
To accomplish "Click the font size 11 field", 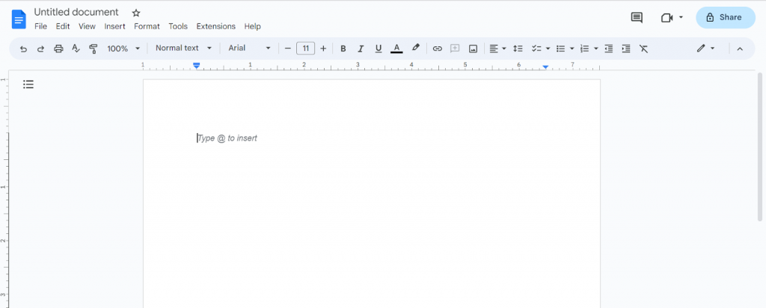I will [x=305, y=49].
